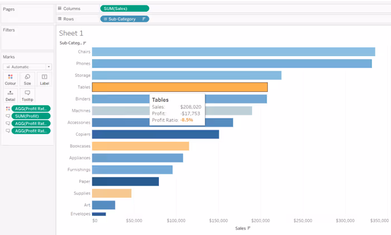Click the Columns shelf grid icon
The height and width of the screenshot is (235, 391).
[x=60, y=8]
